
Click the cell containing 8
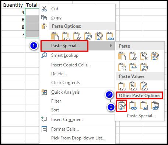pyautogui.click(x=13, y=27)
